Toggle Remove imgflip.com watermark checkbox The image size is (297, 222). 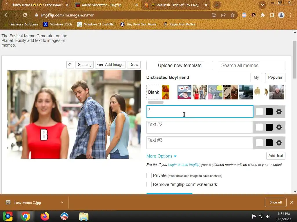pos(149,184)
